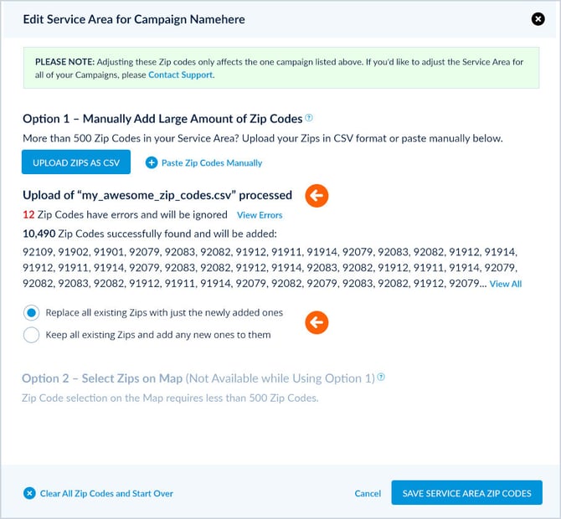Open Paste Zip Codes Manually link

point(212,162)
